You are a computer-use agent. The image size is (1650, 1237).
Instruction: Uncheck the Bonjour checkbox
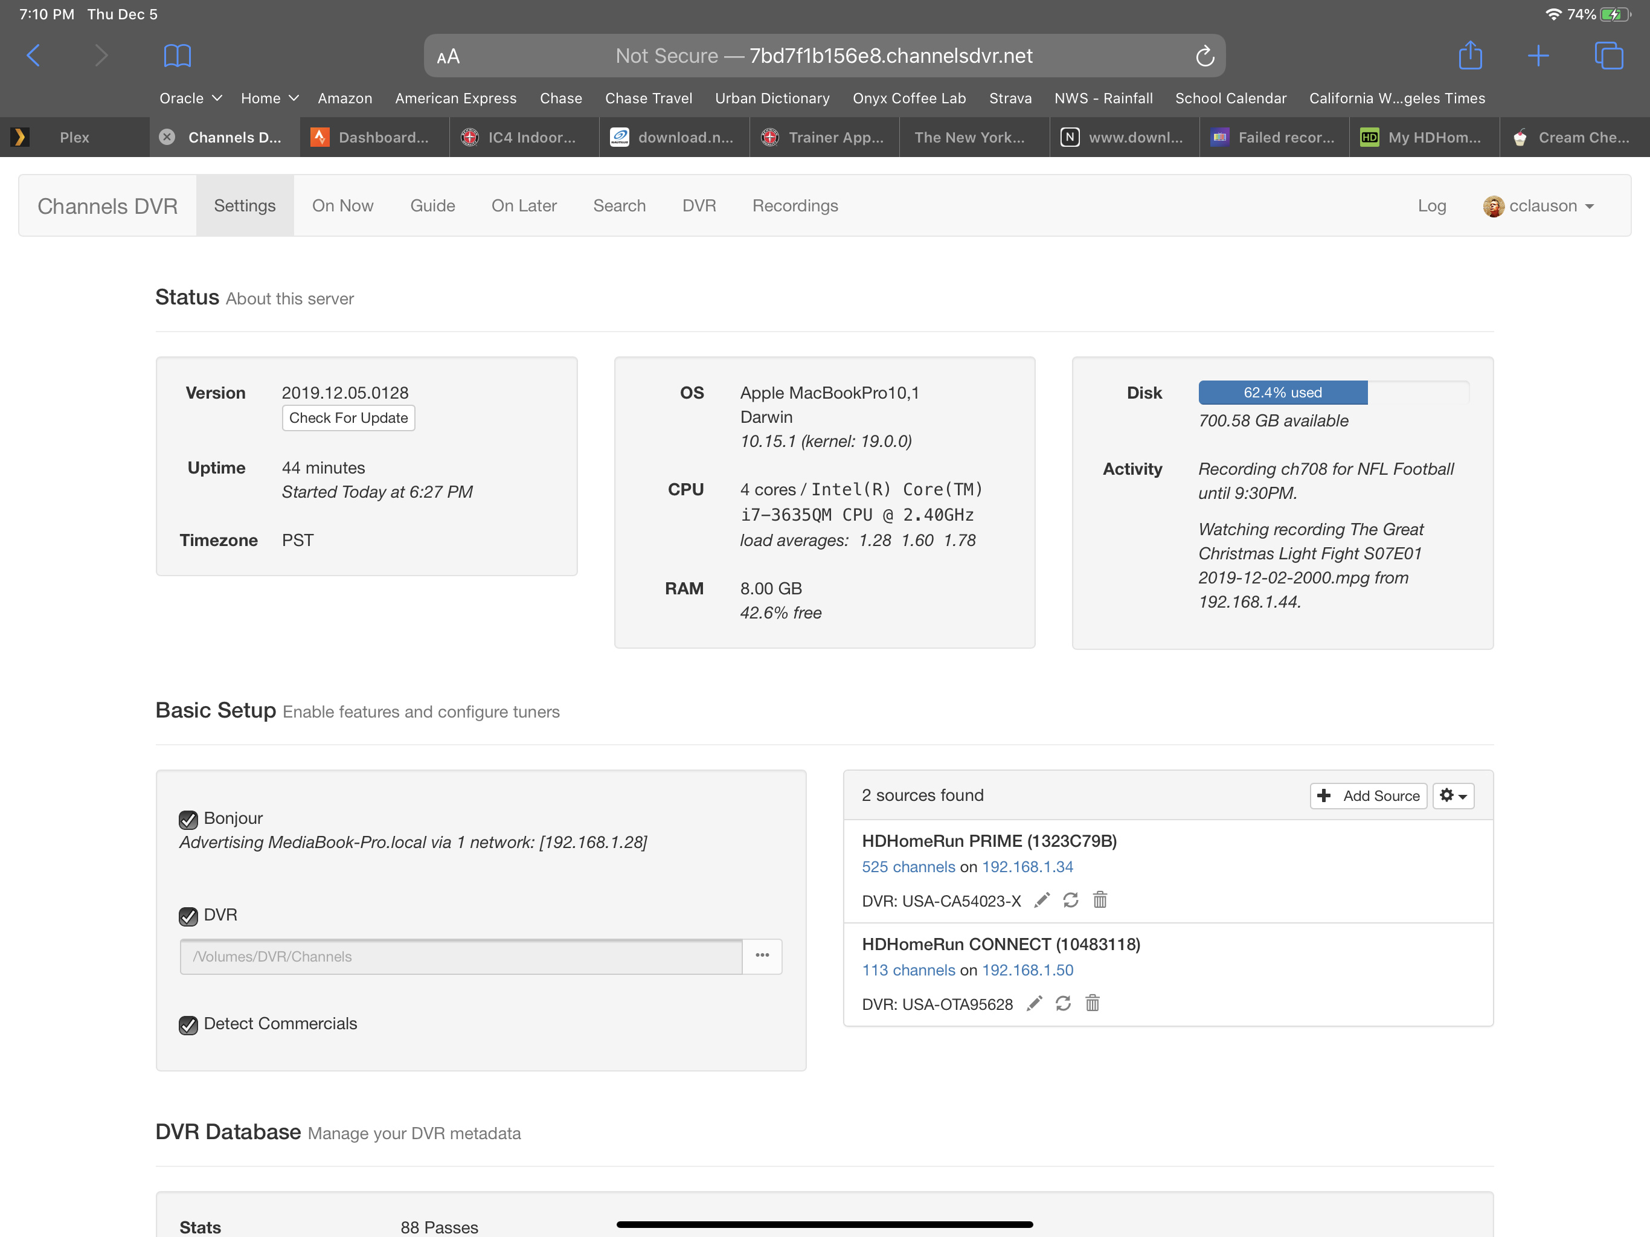(x=188, y=819)
